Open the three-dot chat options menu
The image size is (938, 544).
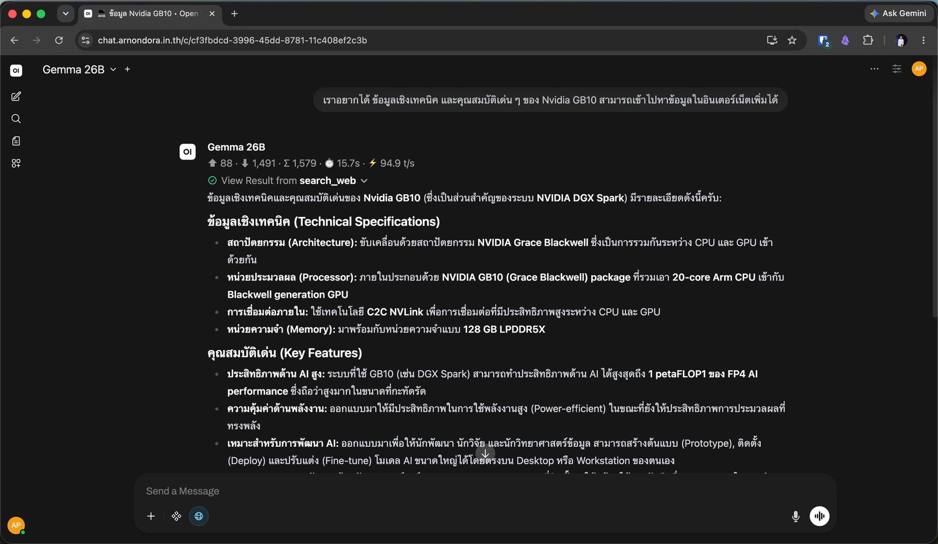874,69
